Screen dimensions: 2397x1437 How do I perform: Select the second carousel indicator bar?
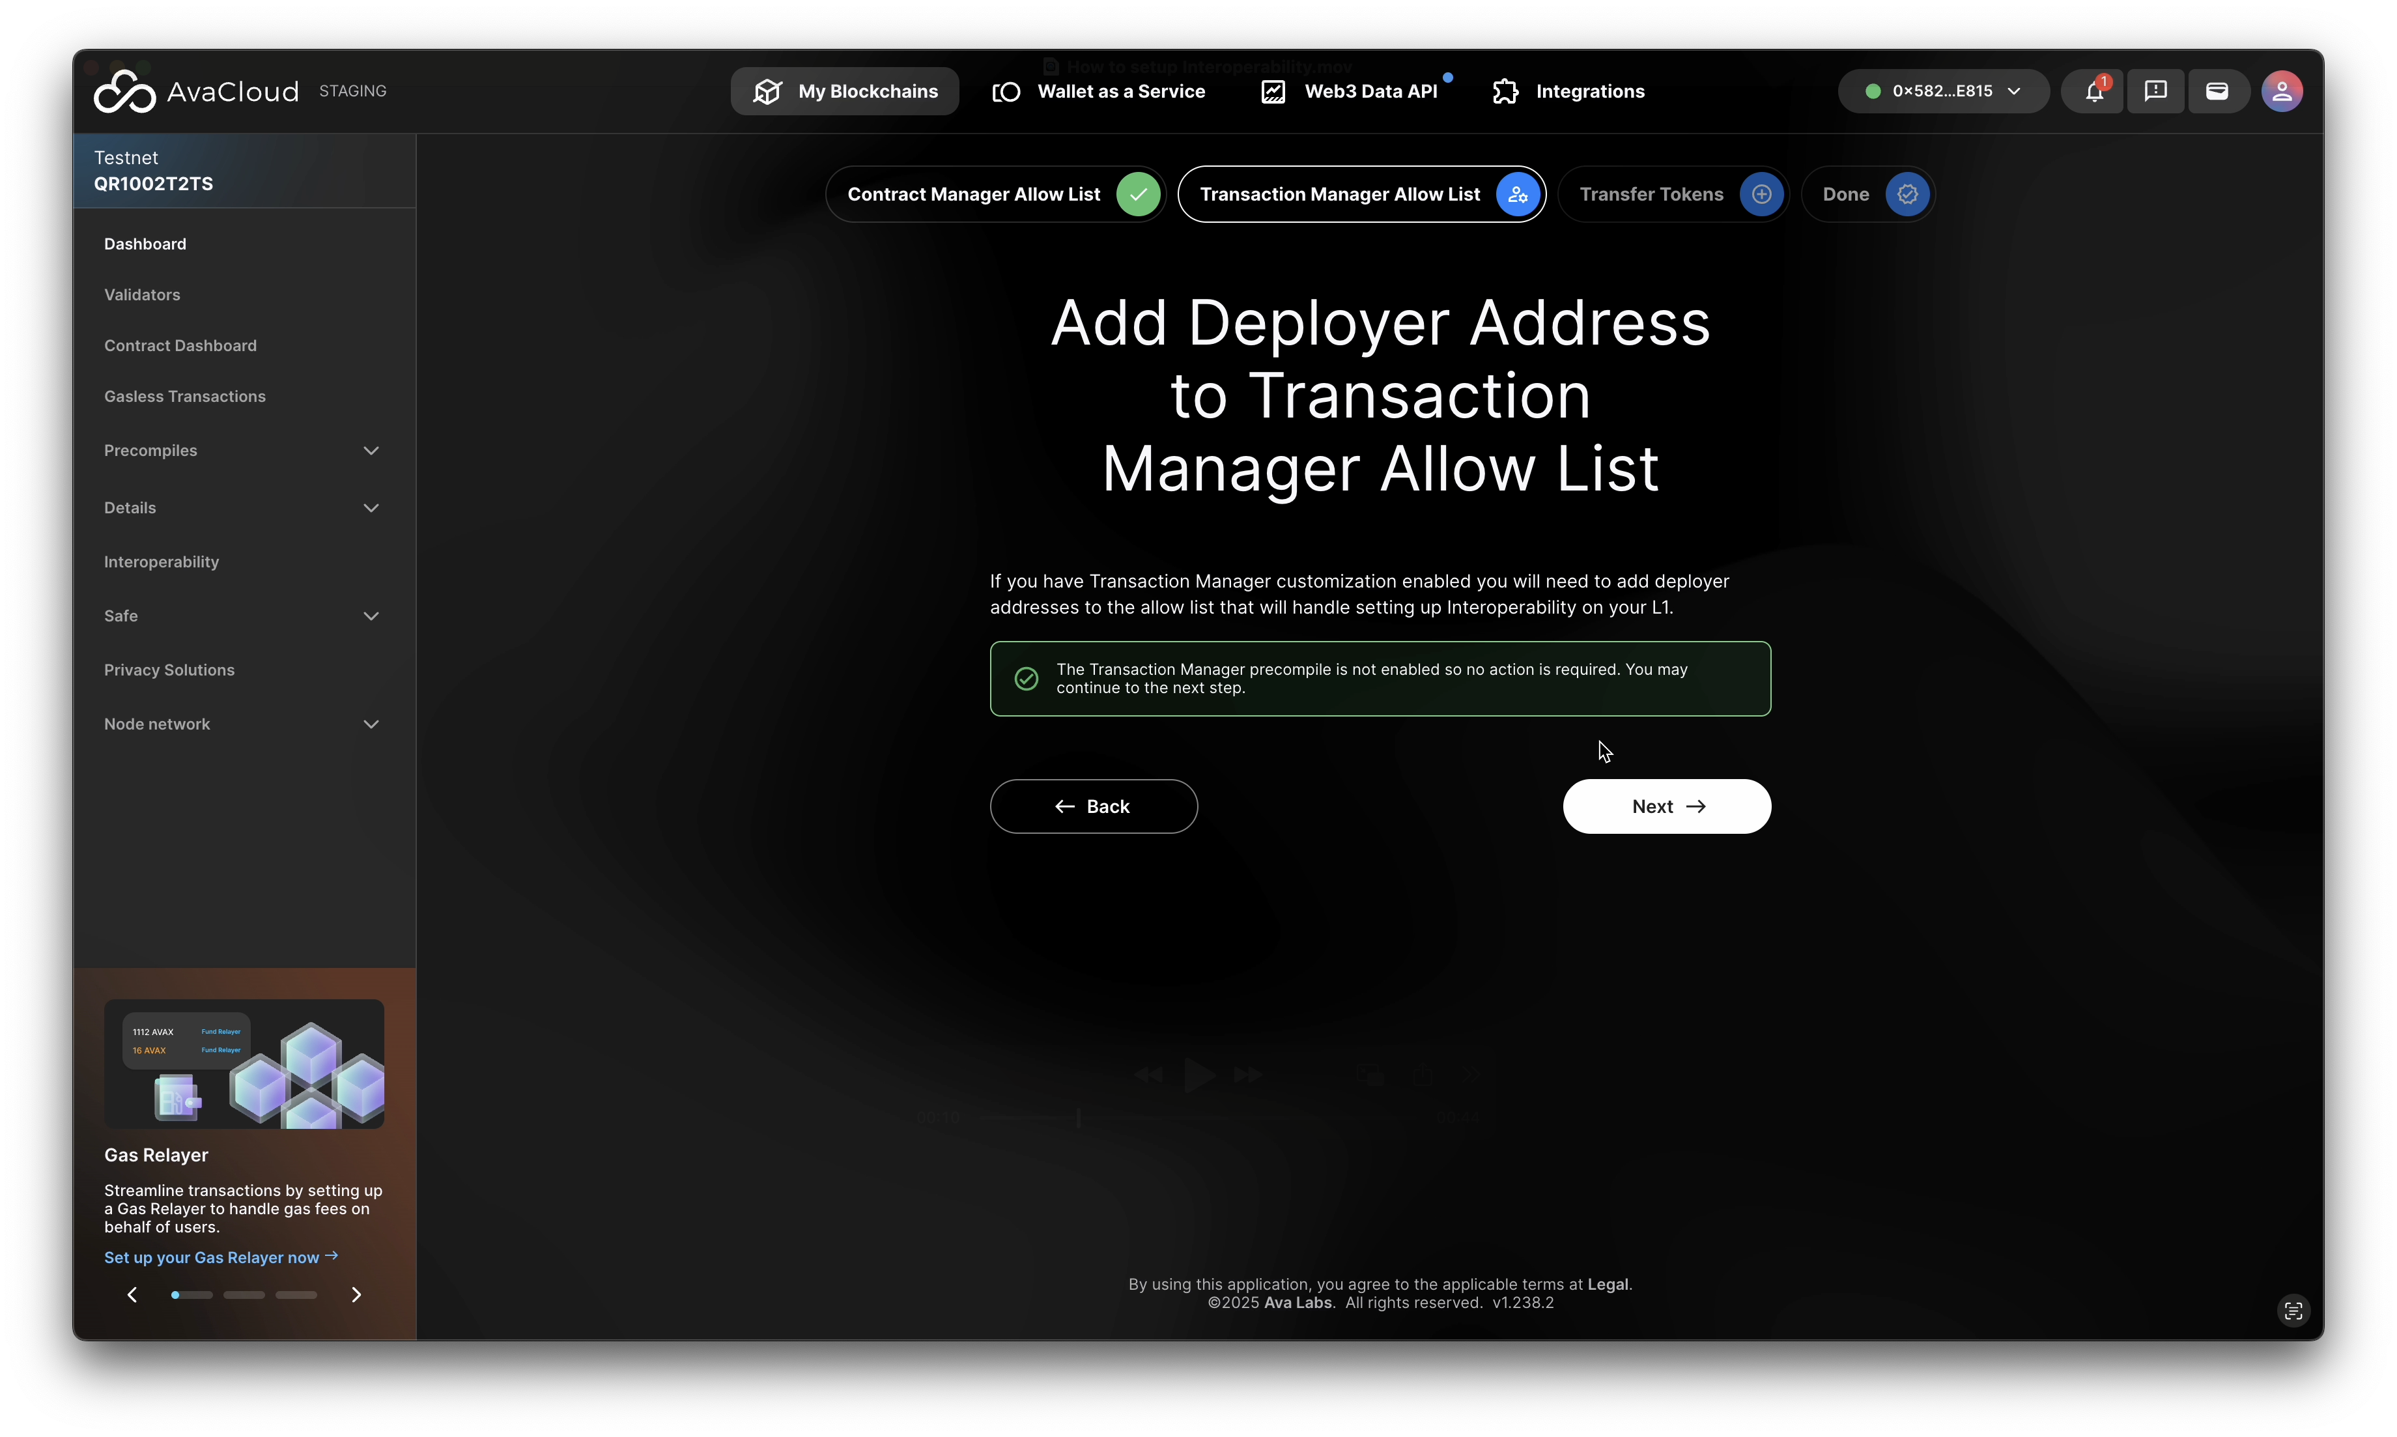point(244,1294)
